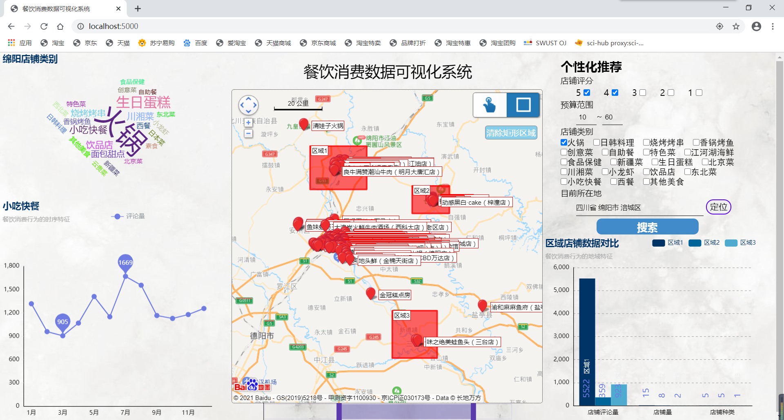784x420 pixels.
Task: Open the browser profile menu
Action: point(756,26)
